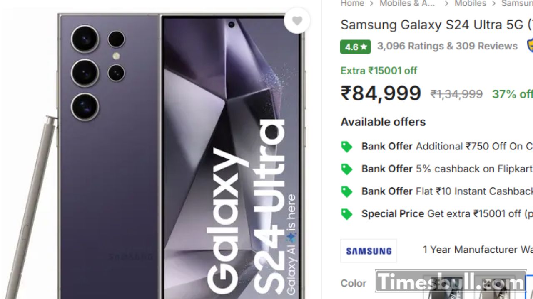The height and width of the screenshot is (299, 533).
Task: Click tag icon beside Special Price offer
Action: coord(346,214)
